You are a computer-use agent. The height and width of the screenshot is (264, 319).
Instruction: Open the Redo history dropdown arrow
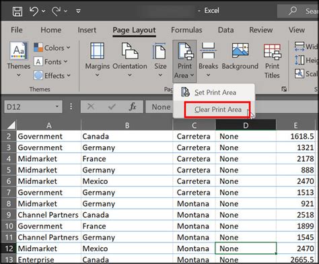pos(65,11)
